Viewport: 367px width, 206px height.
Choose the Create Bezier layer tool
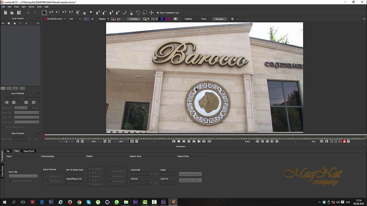[111, 13]
